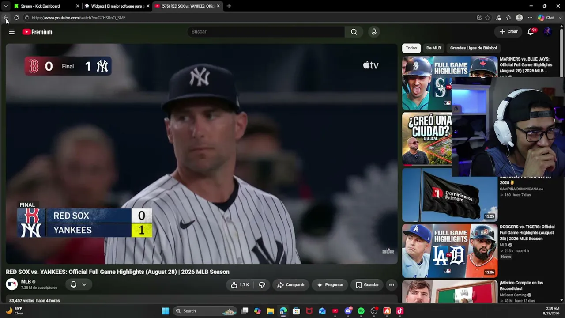
Task: Close the Kick Dashboard browser tab
Action: tap(78, 6)
